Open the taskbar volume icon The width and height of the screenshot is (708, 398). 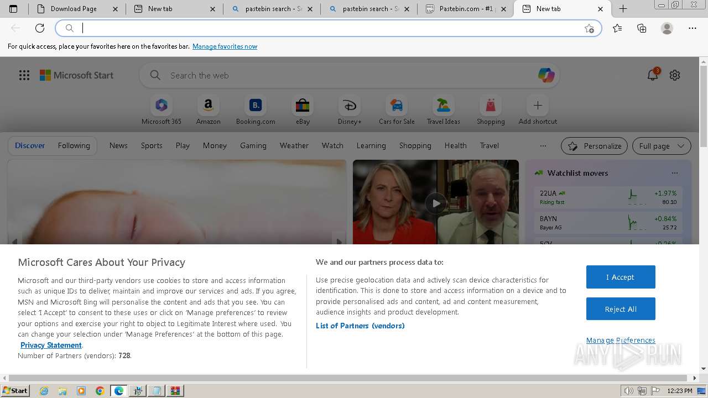tap(629, 391)
